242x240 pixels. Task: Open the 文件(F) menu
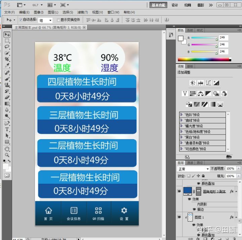[x=9, y=12]
